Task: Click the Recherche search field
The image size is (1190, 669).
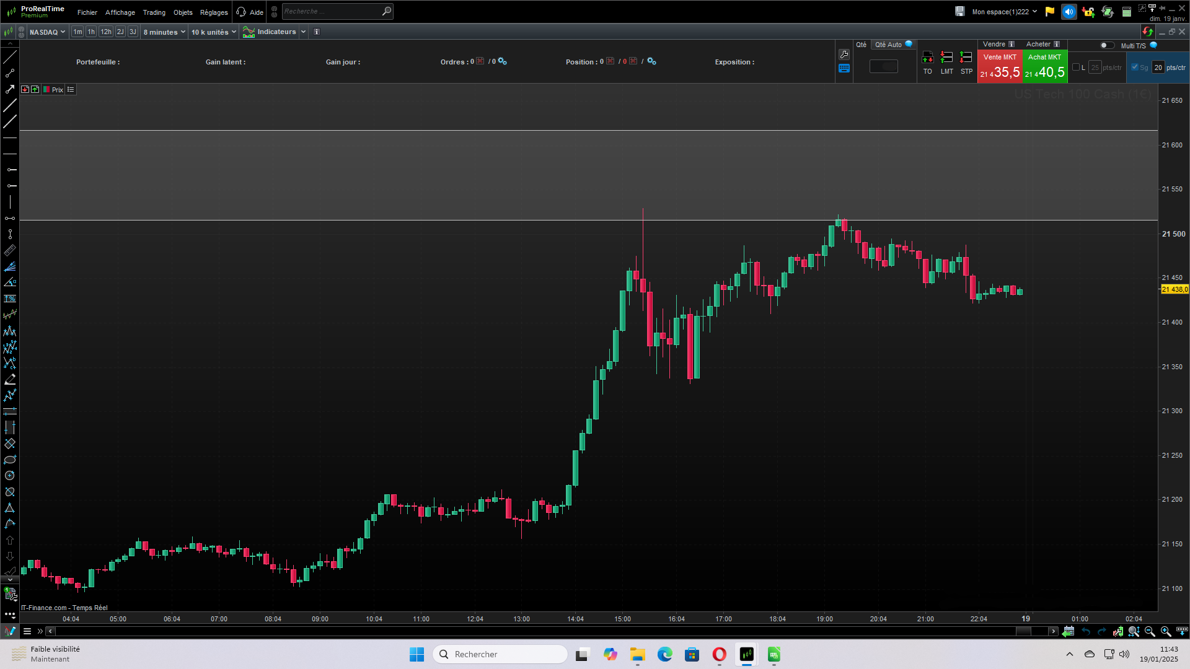Action: point(332,11)
